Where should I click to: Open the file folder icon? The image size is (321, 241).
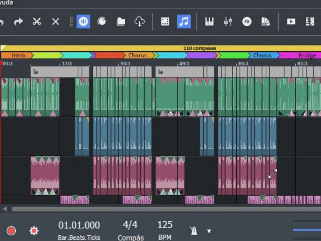tap(121, 22)
